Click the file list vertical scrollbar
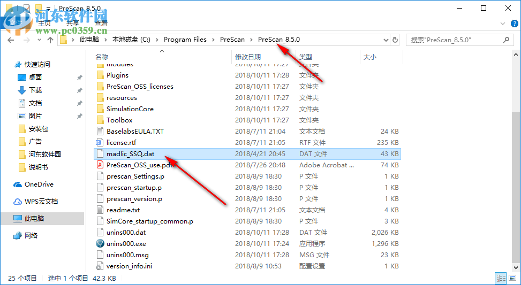521x285 pixels. (516, 187)
